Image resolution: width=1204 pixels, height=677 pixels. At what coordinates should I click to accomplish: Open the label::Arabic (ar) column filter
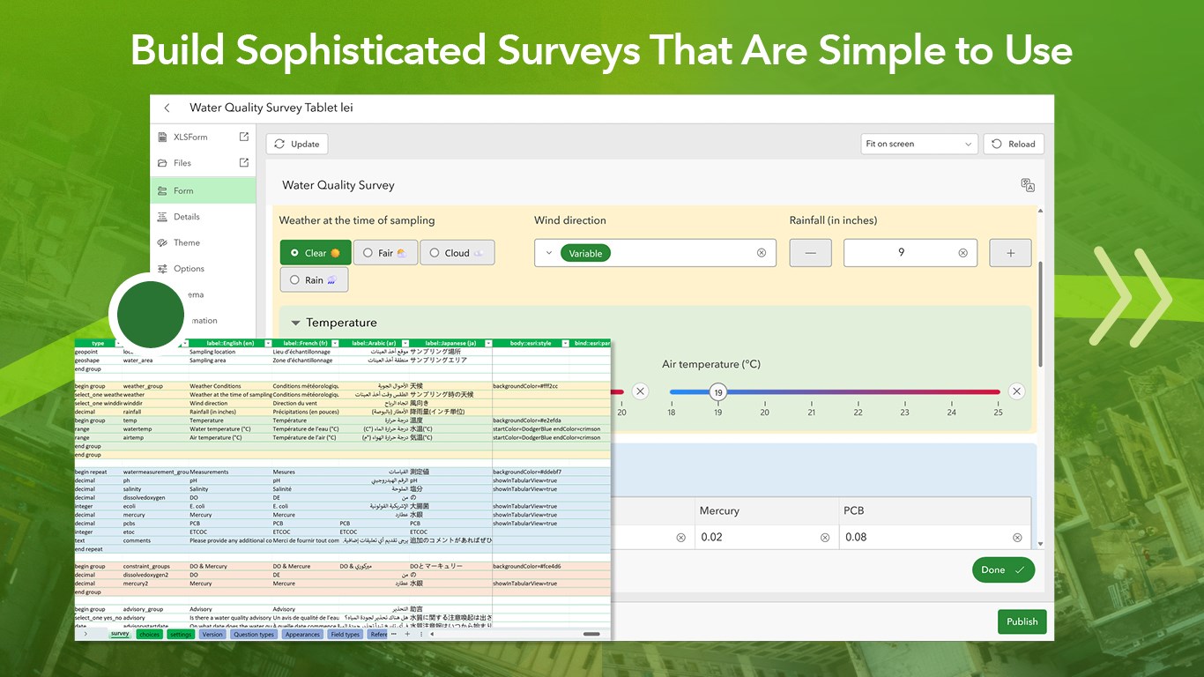404,343
